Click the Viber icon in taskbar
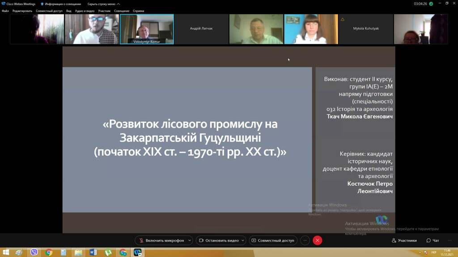The width and height of the screenshot is (458, 257). (34, 253)
